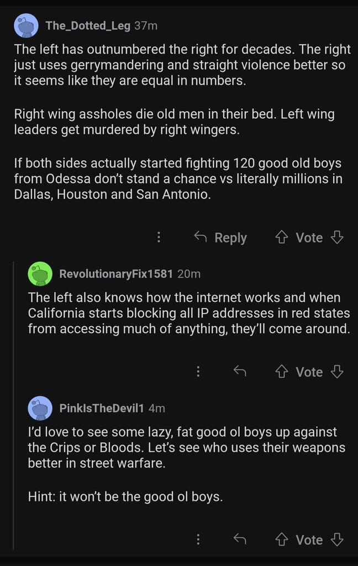Open three-dot menu on RevolutionaryFix1581's comment
Viewport: 358px width, 566px height.
coord(198,372)
